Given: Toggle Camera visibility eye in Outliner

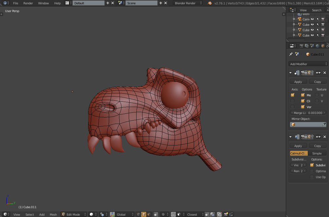Looking at the screenshot, I should (312, 19).
